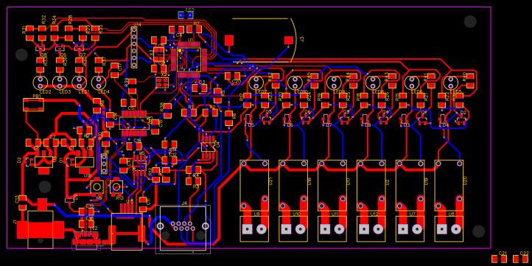Select the LED2 component footprint
Image resolution: width=532 pixels, height=266 pixels.
click(x=40, y=83)
